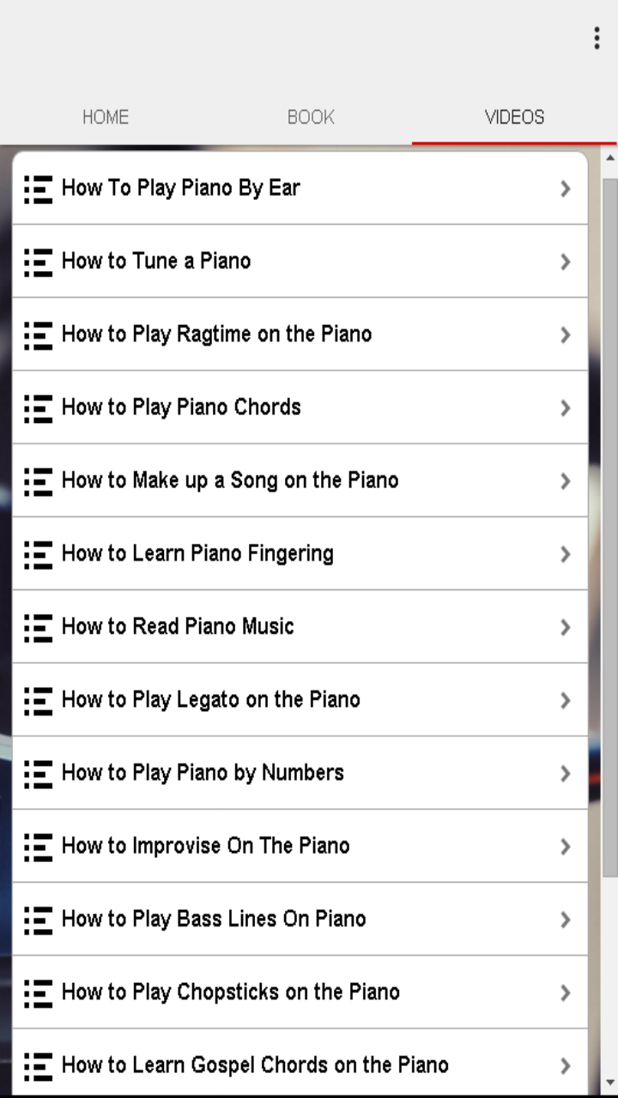The width and height of the screenshot is (618, 1098).
Task: Expand chevron for How to Improvise On The Piano
Action: tap(565, 847)
